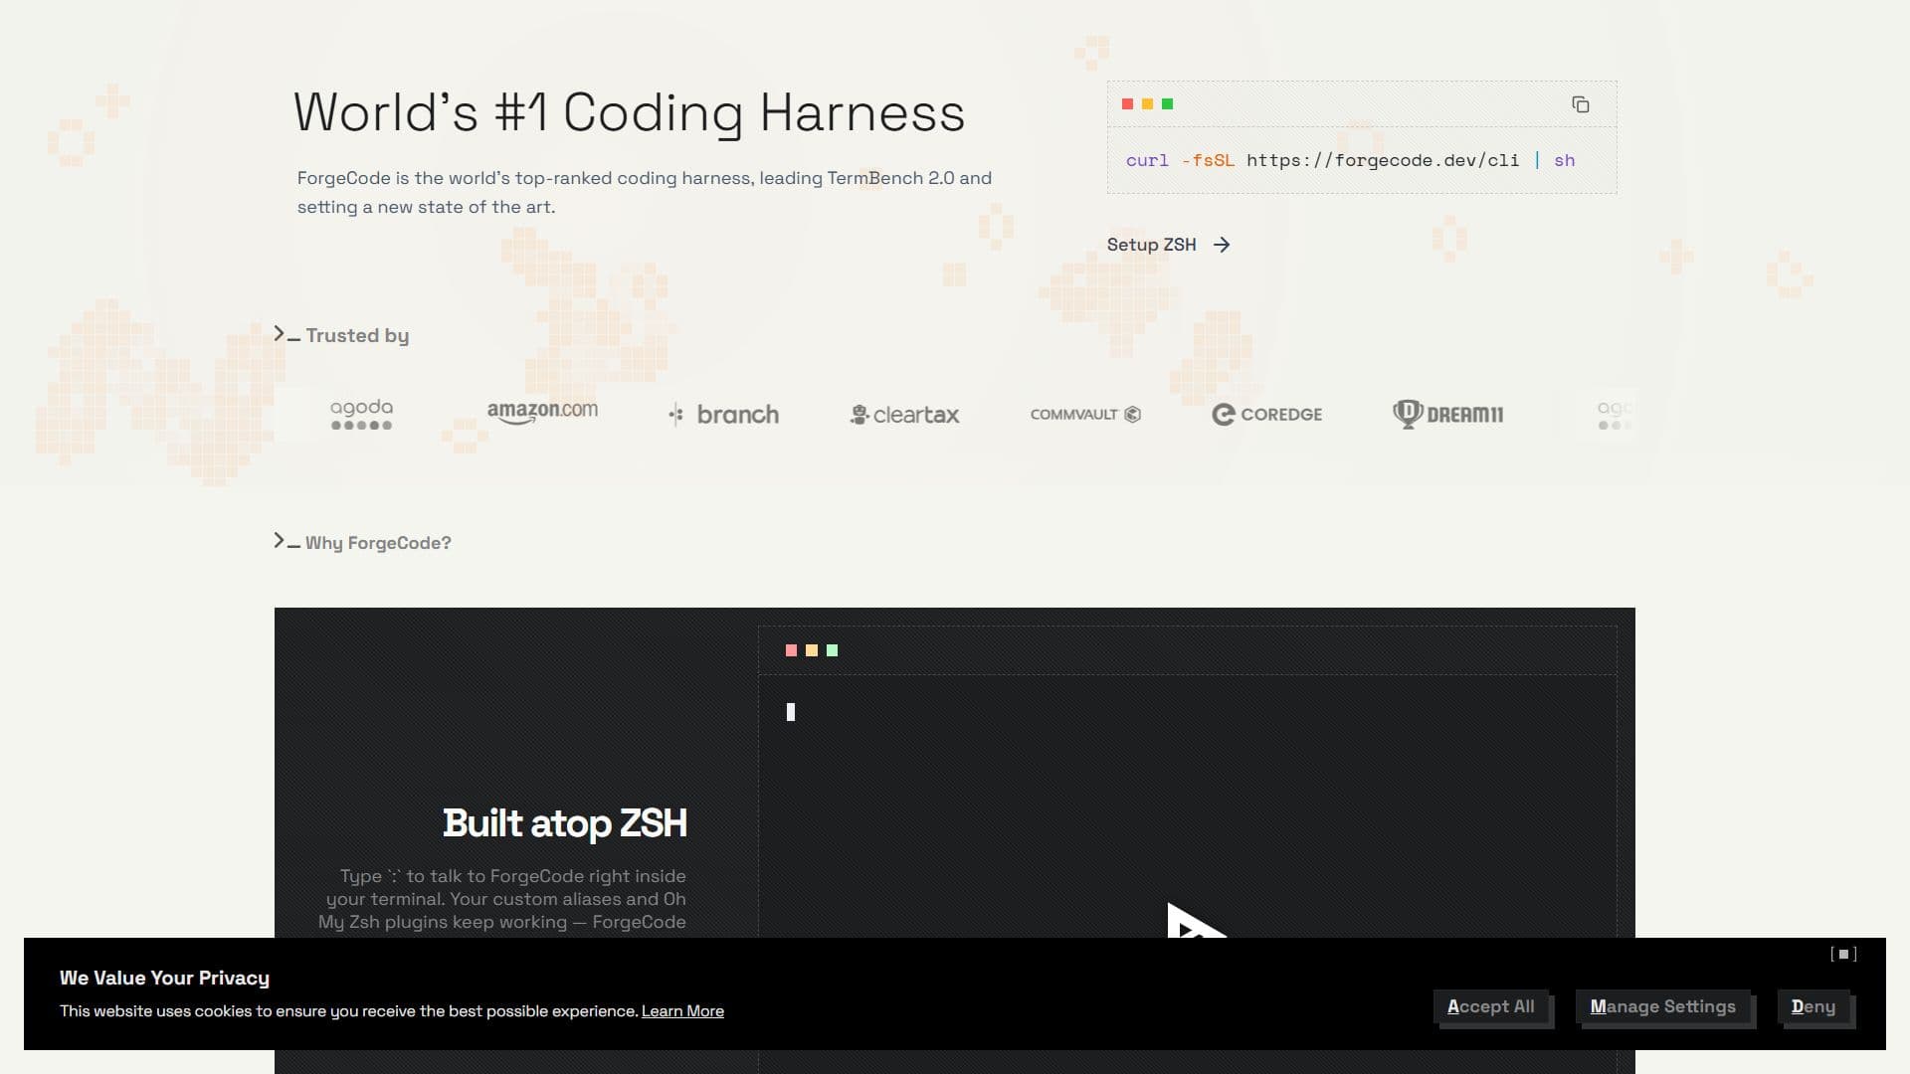
Task: Click the agoda logo
Action: point(361,414)
